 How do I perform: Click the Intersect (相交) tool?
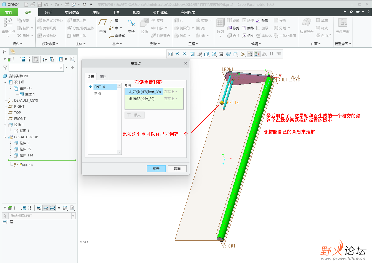coord(248,36)
